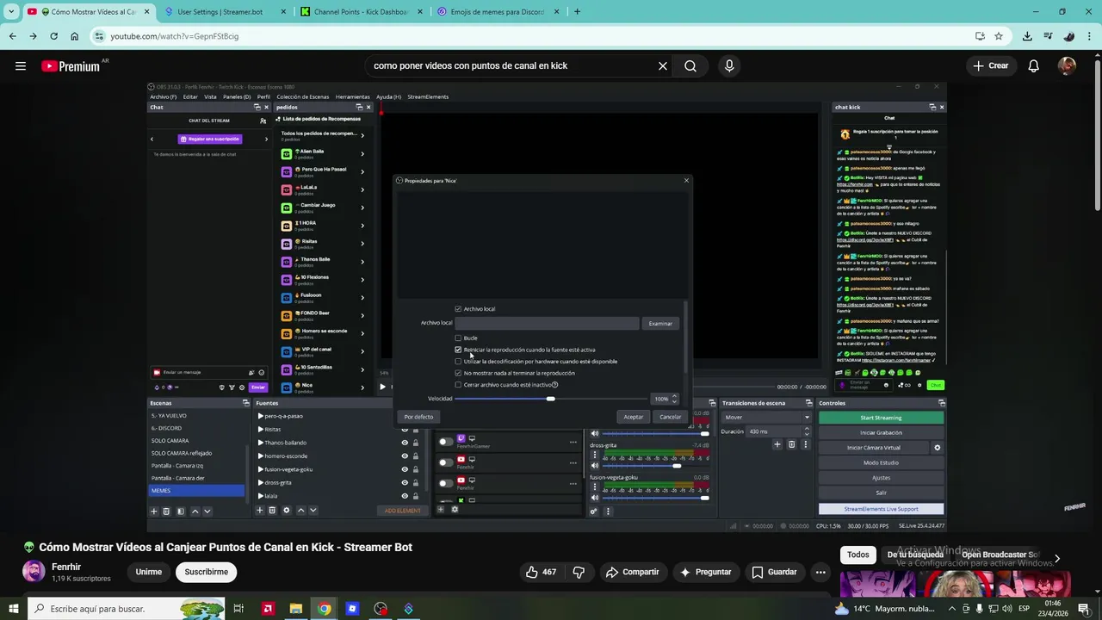This screenshot has height=620, width=1102.
Task: Expand the LaLaLa reward chevron
Action: click(362, 189)
